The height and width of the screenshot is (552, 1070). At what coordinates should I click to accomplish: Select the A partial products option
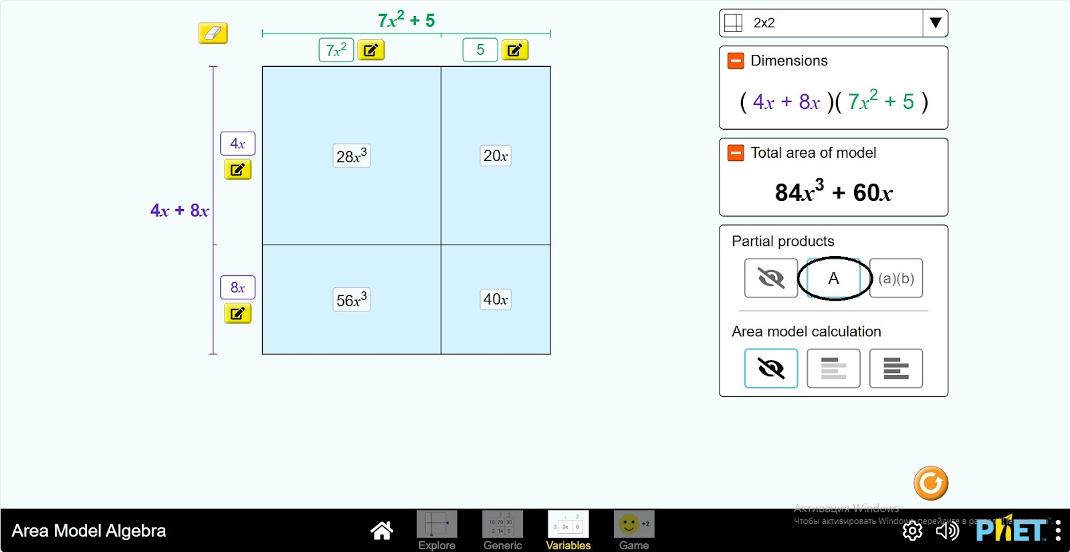click(833, 278)
